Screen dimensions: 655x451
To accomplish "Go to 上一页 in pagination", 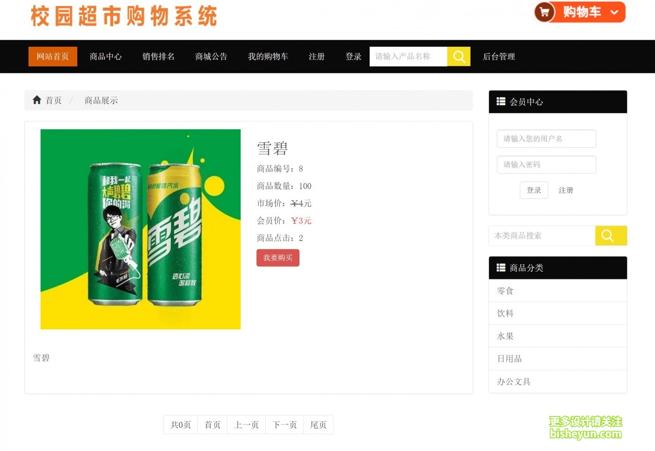I will pos(247,425).
